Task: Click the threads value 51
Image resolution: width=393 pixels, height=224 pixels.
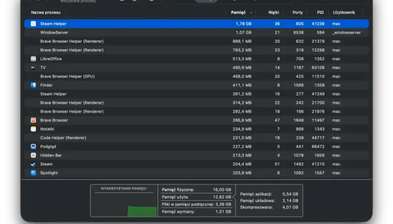Action: [x=277, y=164]
